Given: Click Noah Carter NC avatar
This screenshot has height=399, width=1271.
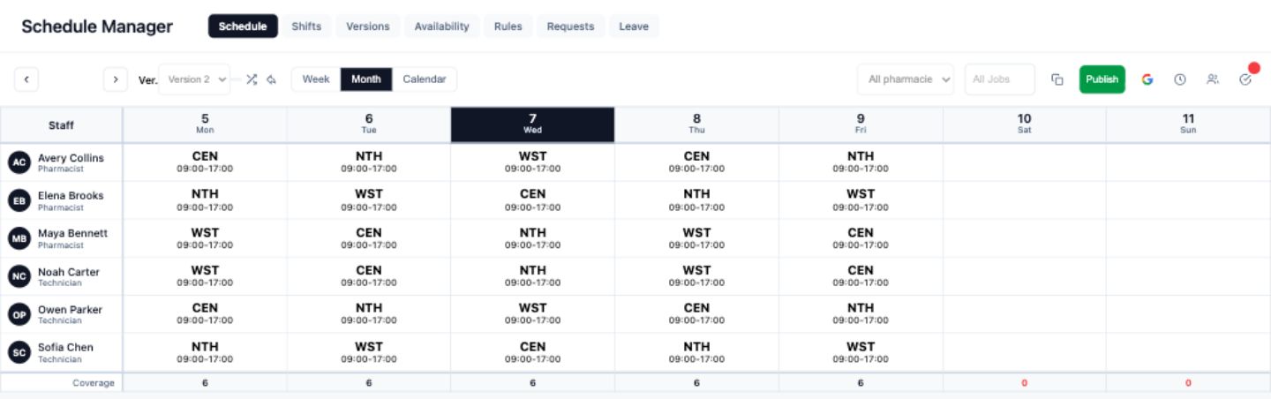Looking at the screenshot, I should tap(19, 276).
